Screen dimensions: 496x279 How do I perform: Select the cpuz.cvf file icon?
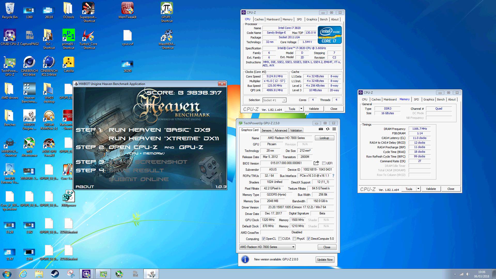click(127, 37)
